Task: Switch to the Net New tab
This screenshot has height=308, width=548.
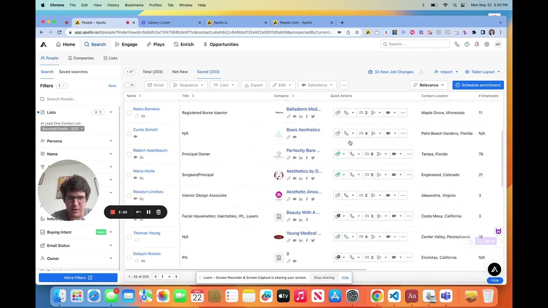Action: pyautogui.click(x=180, y=72)
